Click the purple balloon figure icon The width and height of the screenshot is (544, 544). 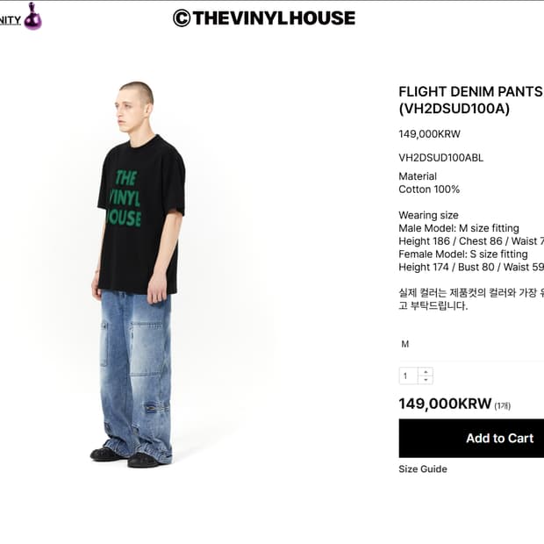(x=33, y=17)
